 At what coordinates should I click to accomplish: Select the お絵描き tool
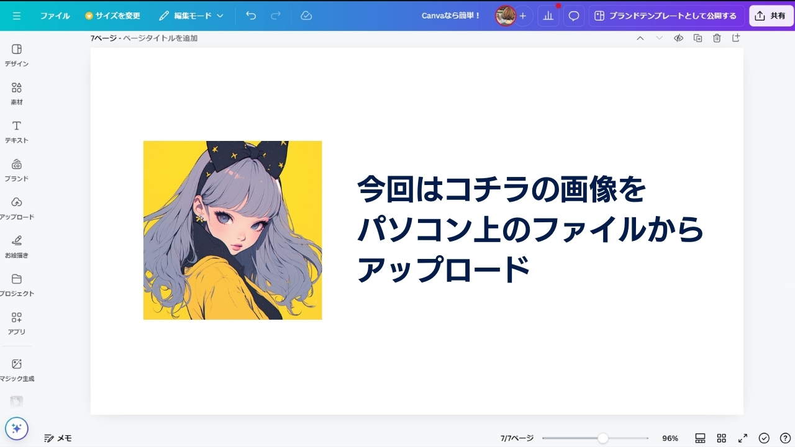click(16, 246)
